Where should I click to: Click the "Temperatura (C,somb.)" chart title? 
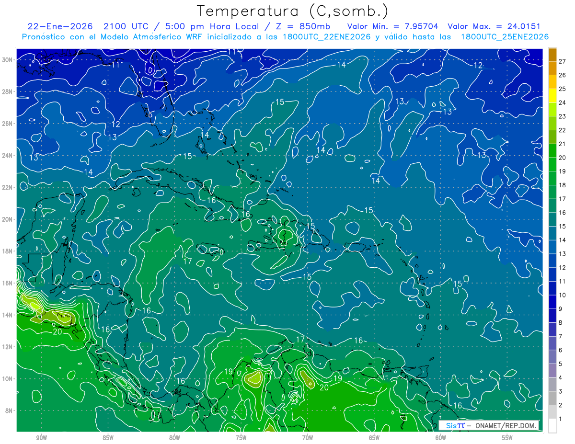292,11
